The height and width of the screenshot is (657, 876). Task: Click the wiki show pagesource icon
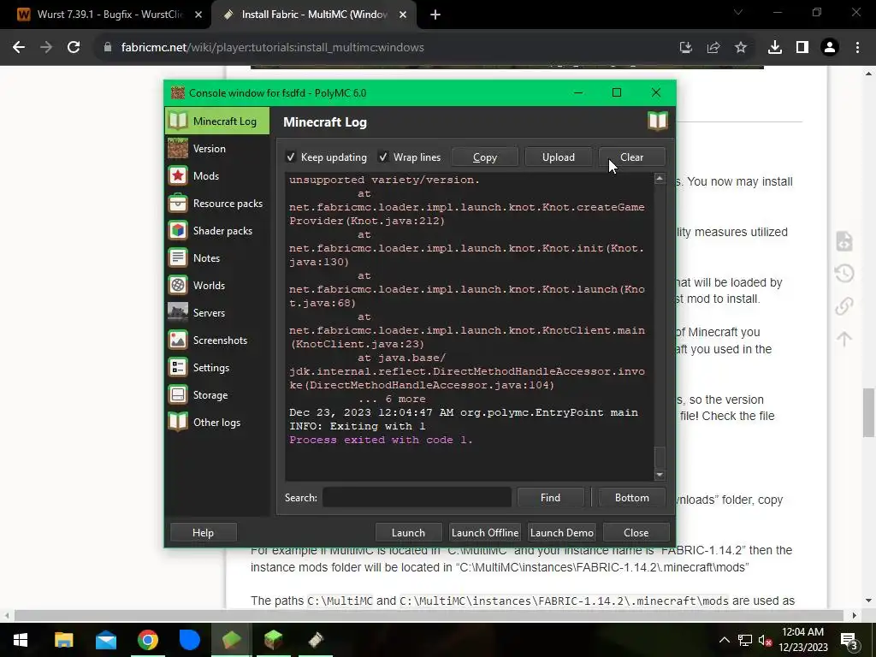coord(844,241)
